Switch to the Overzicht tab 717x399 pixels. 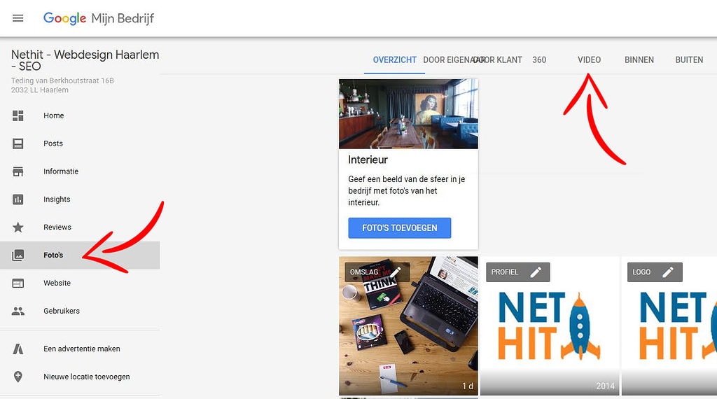pyautogui.click(x=395, y=60)
